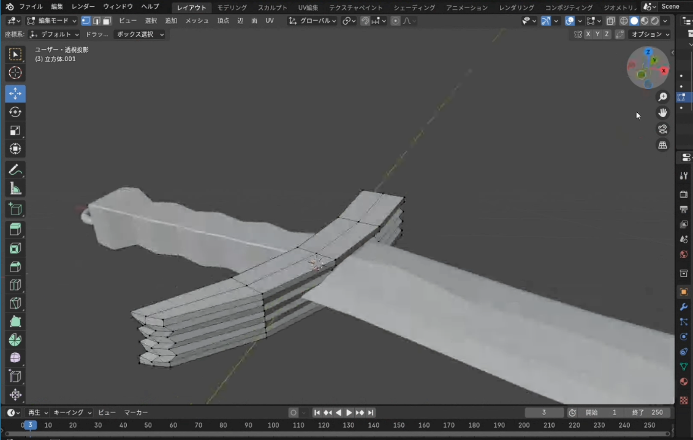Select the Scale tool
This screenshot has width=693, height=440.
click(x=15, y=131)
